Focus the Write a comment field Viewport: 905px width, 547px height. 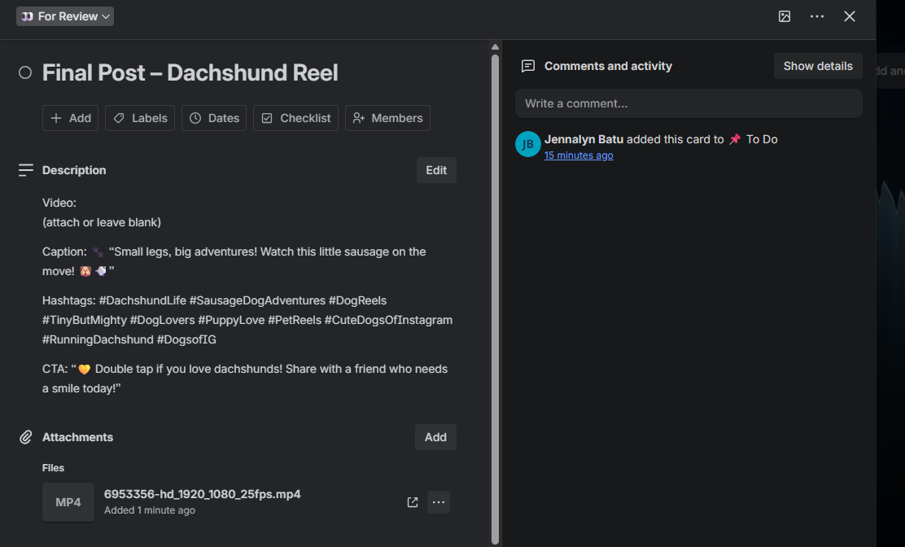pos(689,103)
